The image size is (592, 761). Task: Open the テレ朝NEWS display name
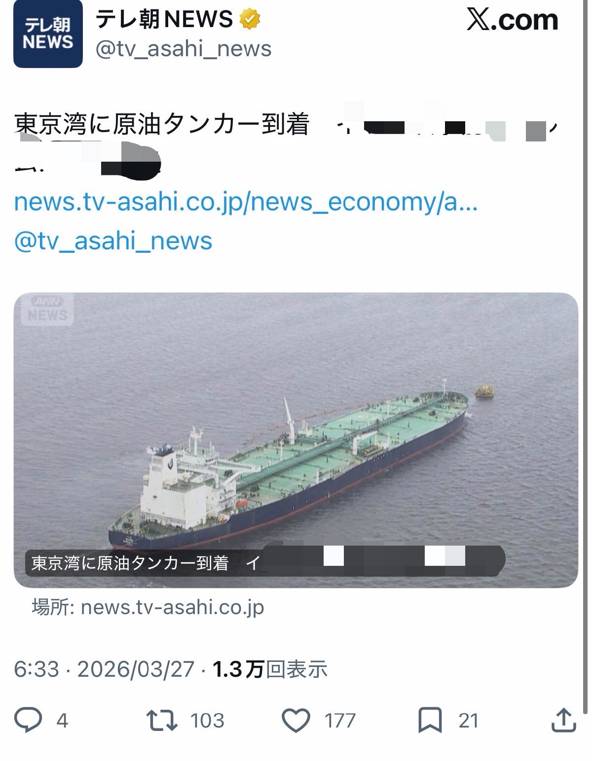(x=163, y=19)
